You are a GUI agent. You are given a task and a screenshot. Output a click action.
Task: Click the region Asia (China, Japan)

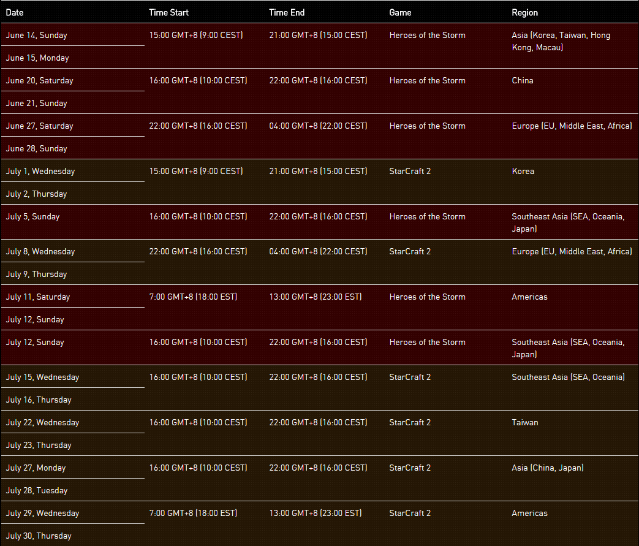pyautogui.click(x=548, y=468)
